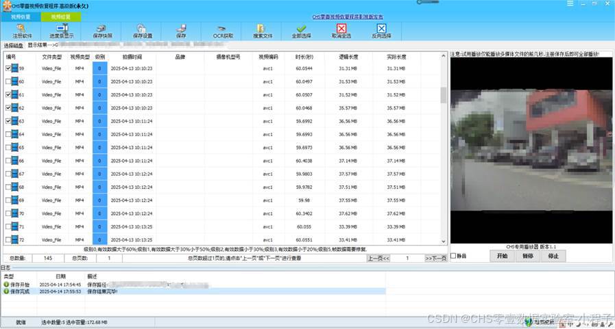This screenshot has width=615, height=329.
Task: Click the 保存快照 save snapshot icon
Action: coord(101,28)
